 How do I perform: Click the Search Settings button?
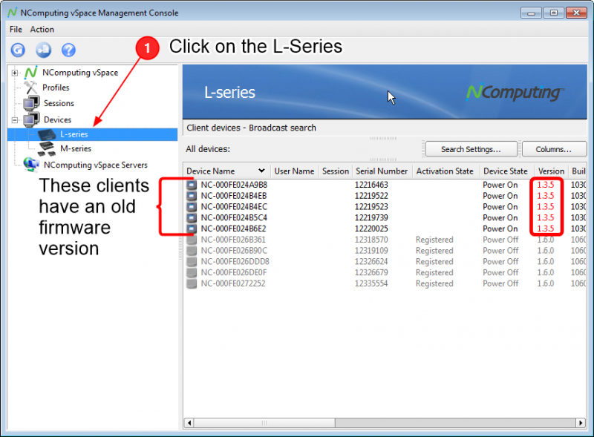(471, 149)
